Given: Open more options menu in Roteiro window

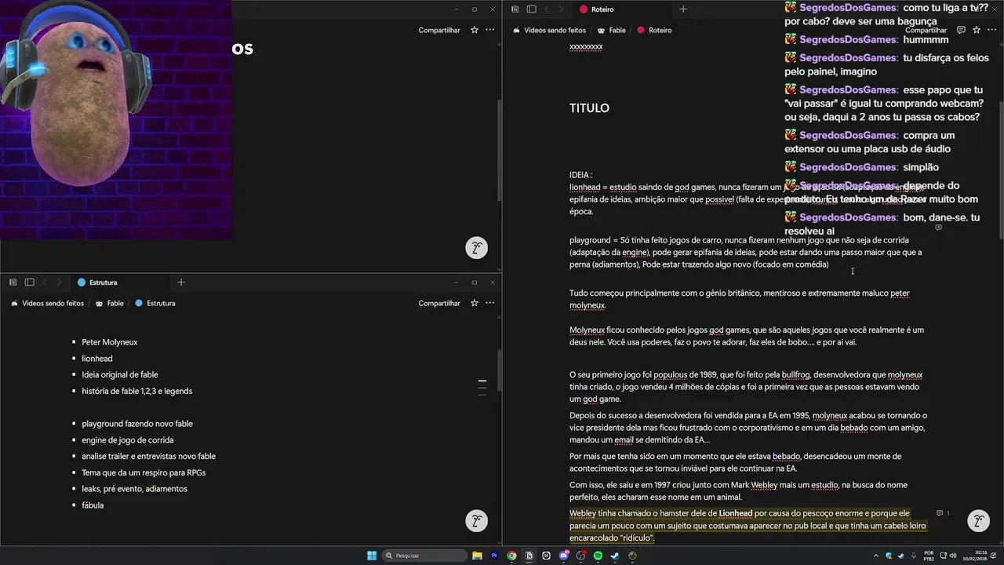Looking at the screenshot, I should (x=991, y=30).
